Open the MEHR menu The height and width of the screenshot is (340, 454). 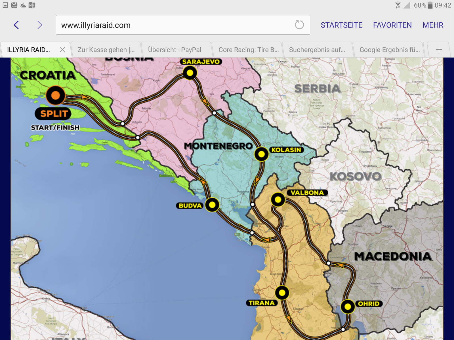coord(433,25)
